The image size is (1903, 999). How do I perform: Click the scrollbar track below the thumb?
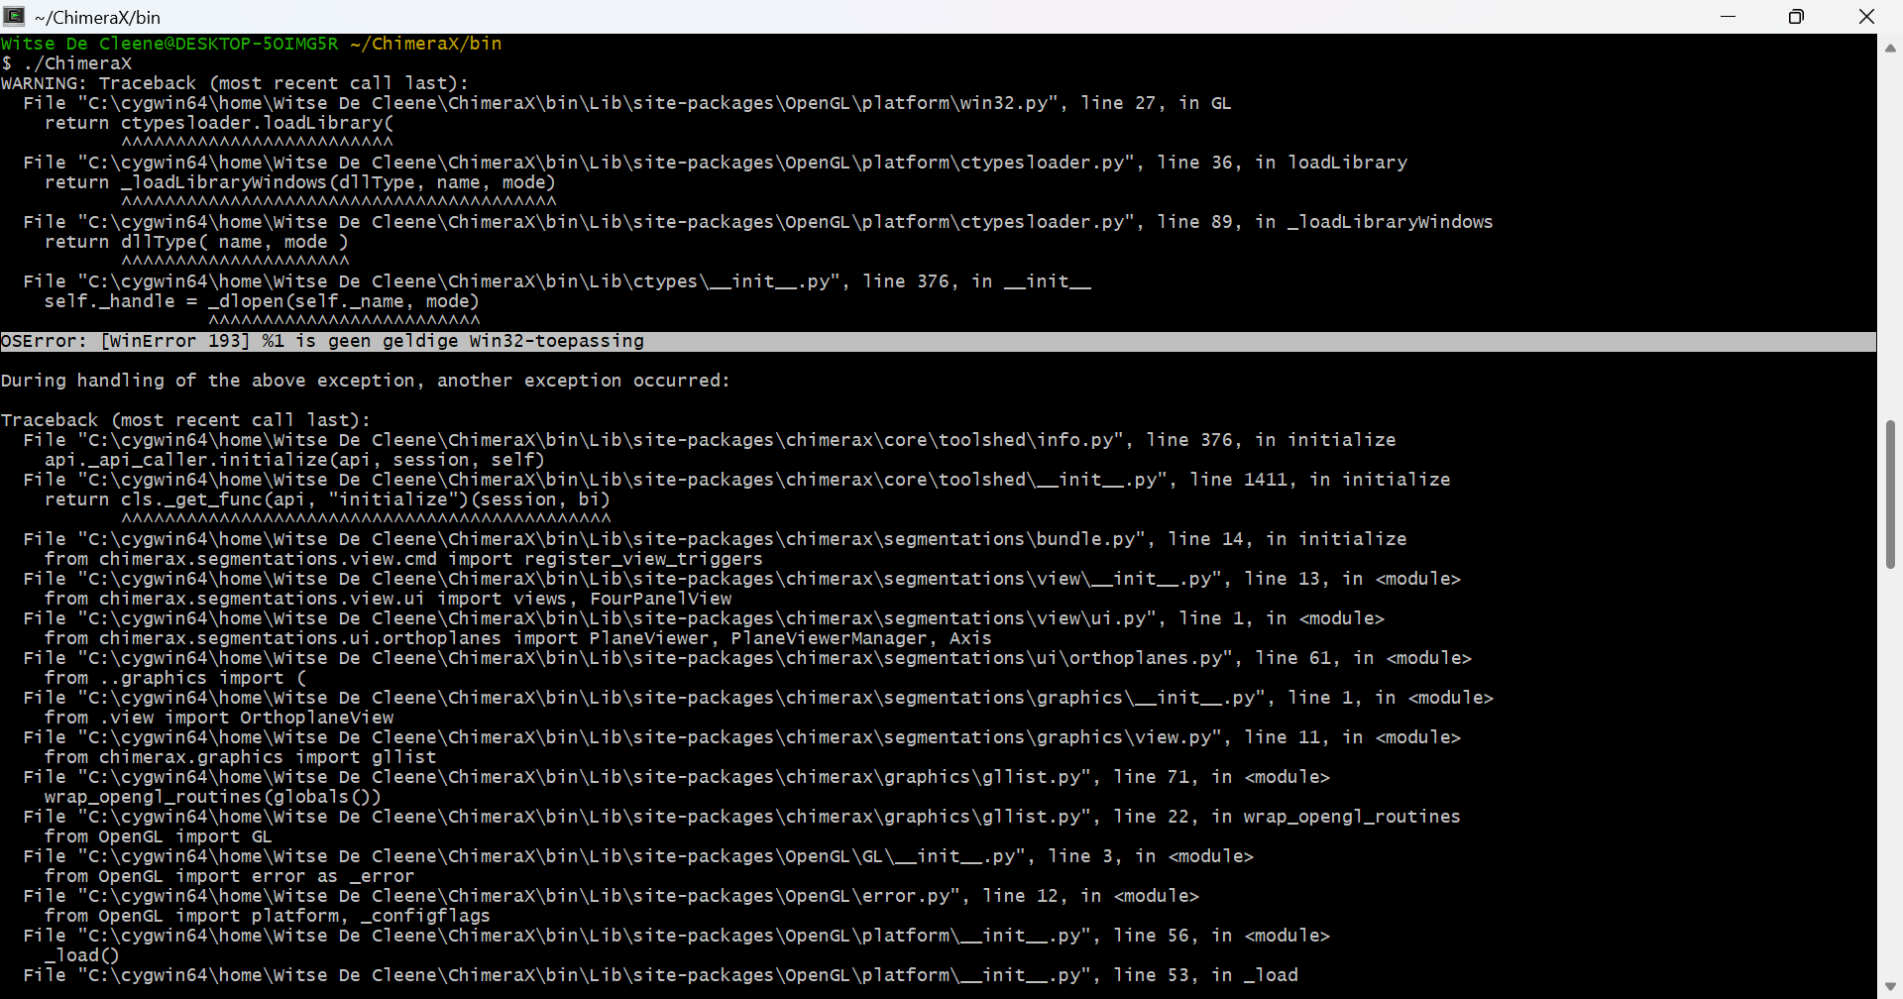pos(1890,773)
